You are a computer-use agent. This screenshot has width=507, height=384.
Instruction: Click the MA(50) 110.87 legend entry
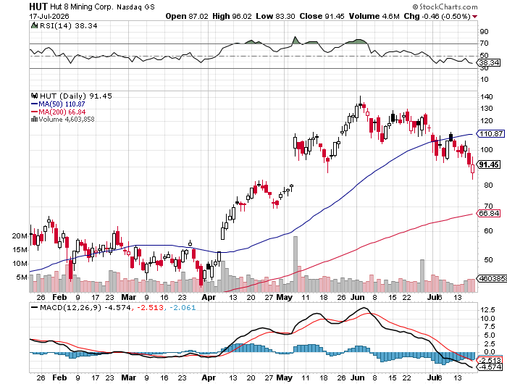click(x=58, y=104)
